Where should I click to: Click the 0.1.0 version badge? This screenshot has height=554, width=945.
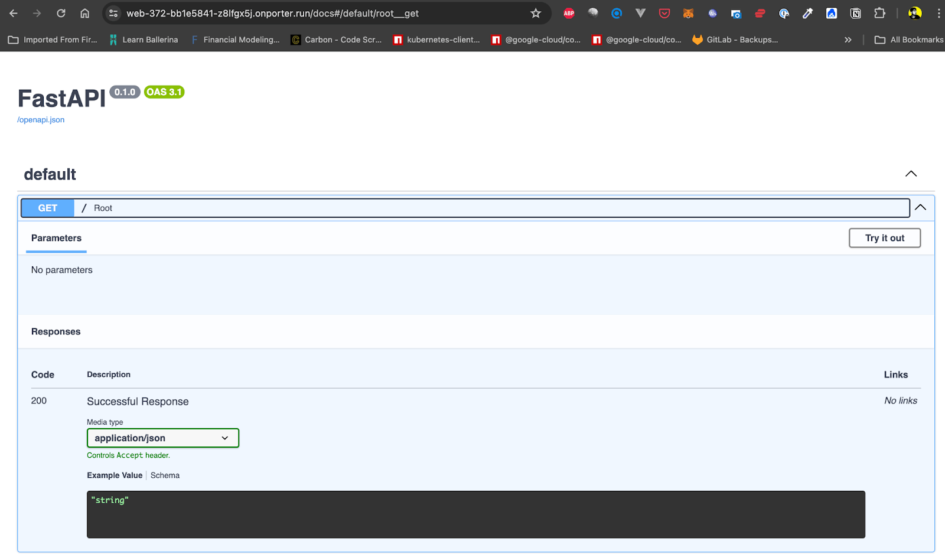tap(125, 92)
